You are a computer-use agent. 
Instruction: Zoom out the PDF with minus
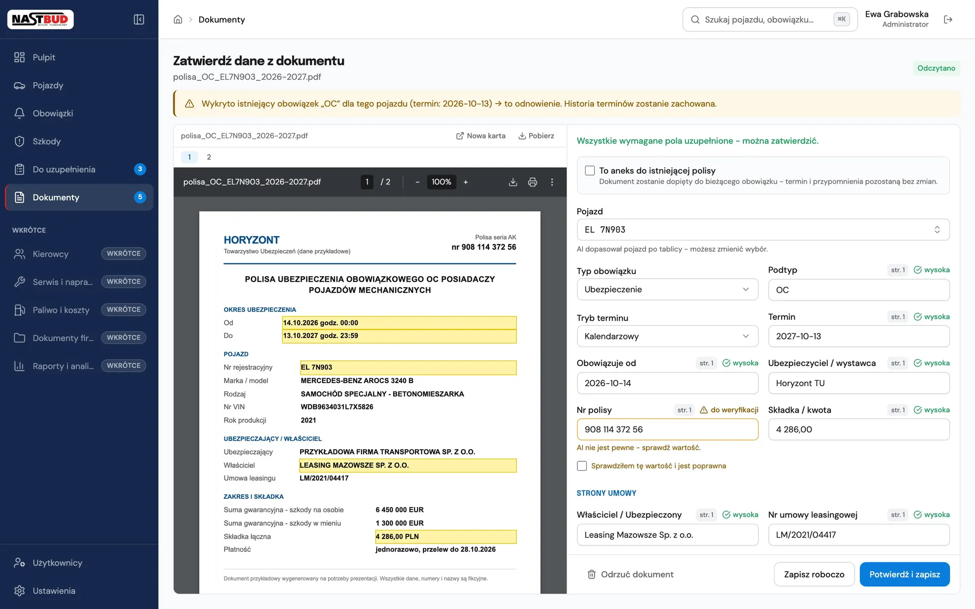coord(417,182)
